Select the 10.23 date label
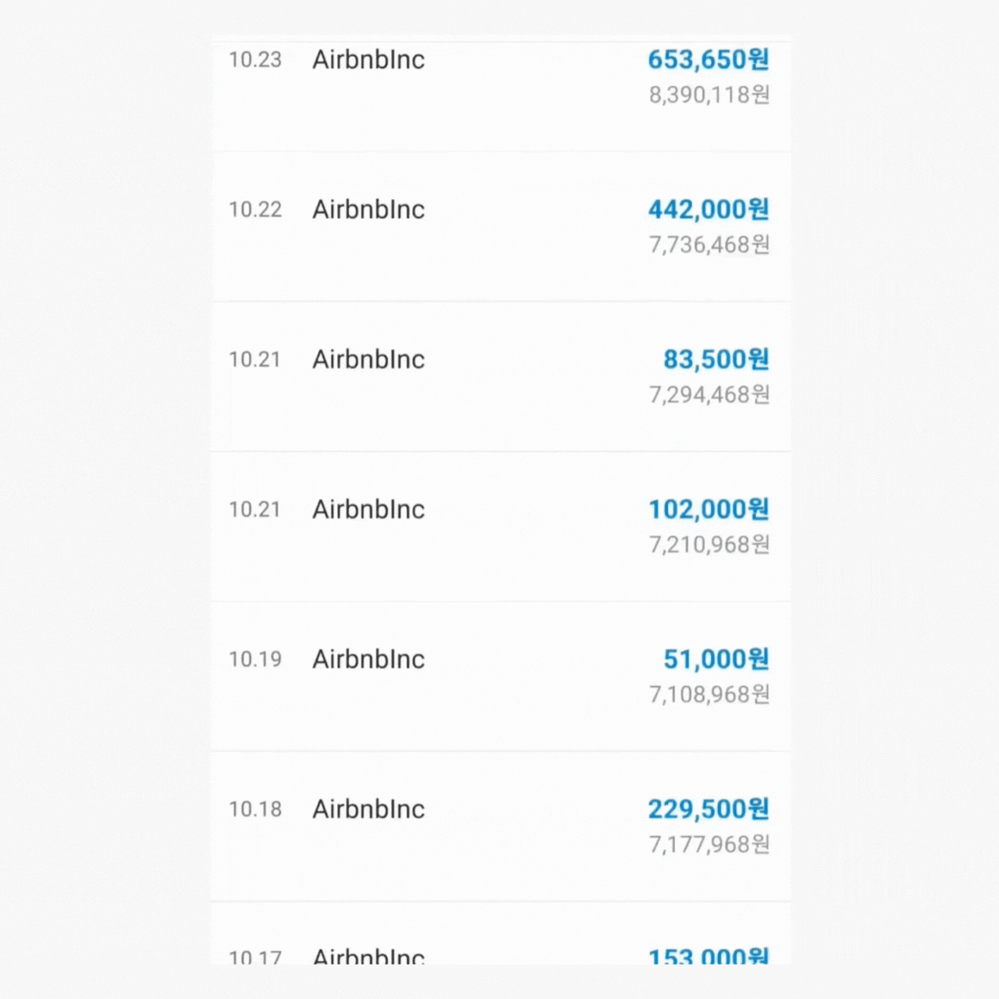Screen dimensions: 999x999 tap(254, 60)
